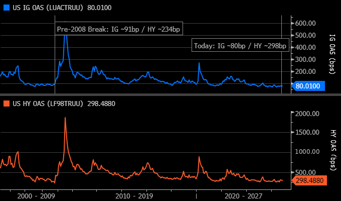341x201 pixels.
Task: Click the orange US HY OAS legend swatch
Action: (7, 104)
